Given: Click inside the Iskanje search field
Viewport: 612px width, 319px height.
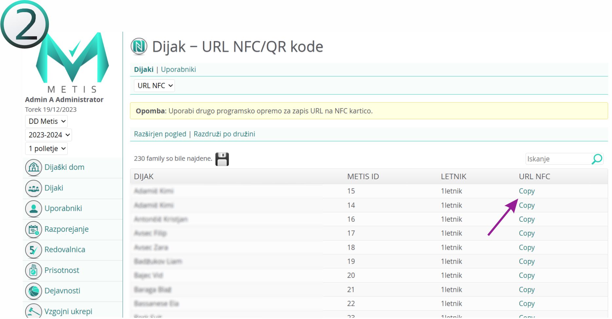Looking at the screenshot, I should click(558, 159).
